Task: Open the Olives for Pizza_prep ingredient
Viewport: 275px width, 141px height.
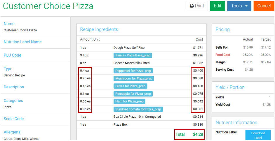Action: 130,86
